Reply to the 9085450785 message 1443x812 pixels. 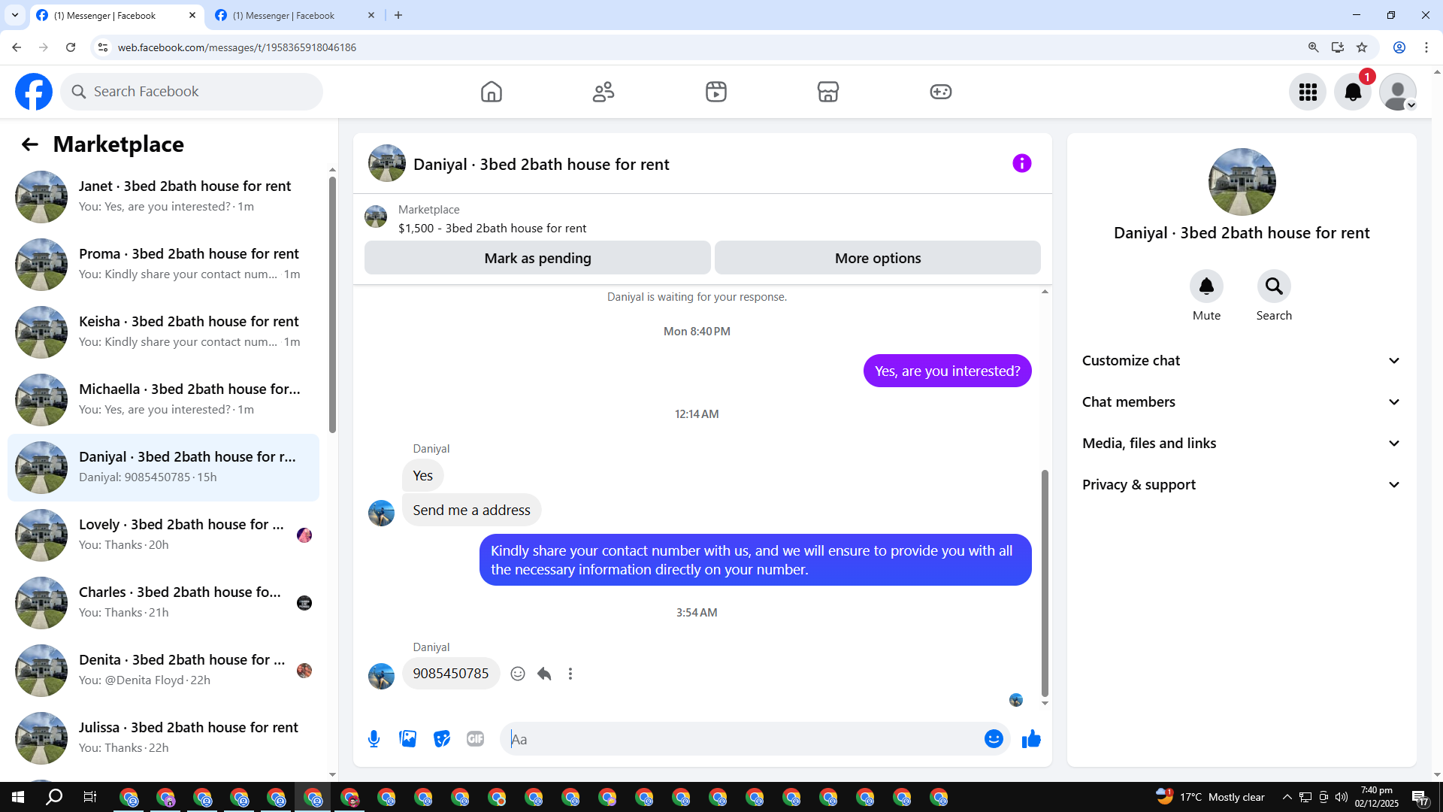point(544,674)
